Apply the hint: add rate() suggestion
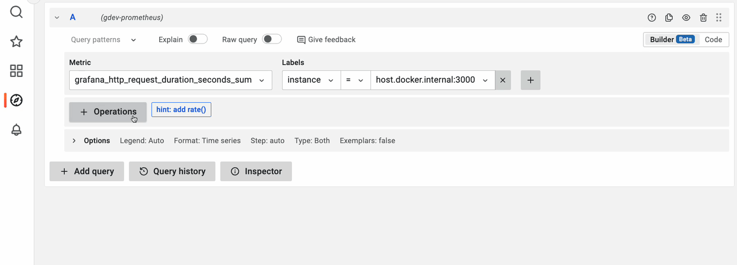The height and width of the screenshot is (265, 737). tap(181, 110)
